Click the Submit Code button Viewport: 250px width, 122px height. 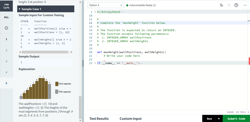236,118
